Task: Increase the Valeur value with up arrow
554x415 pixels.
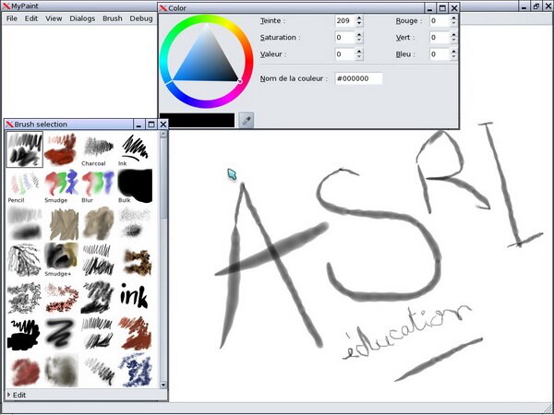Action: [x=359, y=51]
